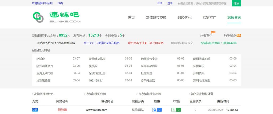Click the 本站商务合作 details link
This screenshot has height=114, width=273.
[x=56, y=43]
